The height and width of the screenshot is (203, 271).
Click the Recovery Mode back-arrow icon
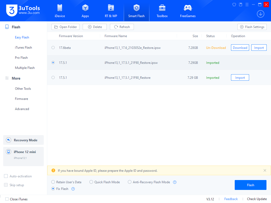(x=9, y=140)
